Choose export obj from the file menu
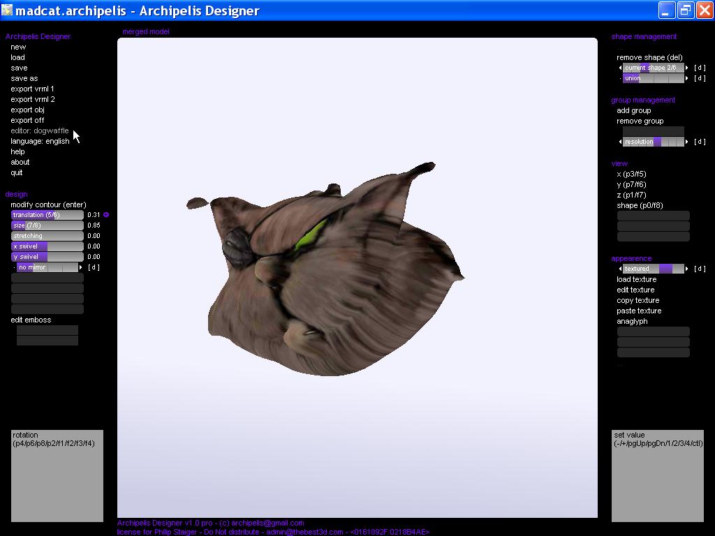 click(x=27, y=110)
